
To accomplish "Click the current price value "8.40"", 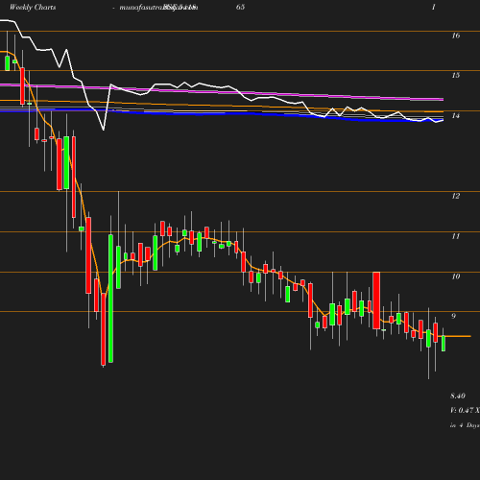I will click(x=458, y=396).
